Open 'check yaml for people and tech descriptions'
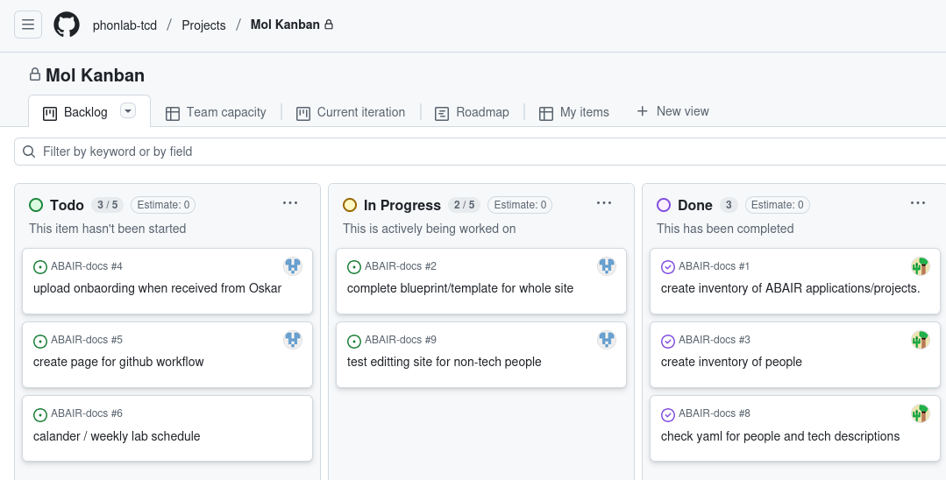This screenshot has height=480, width=946. pos(780,436)
